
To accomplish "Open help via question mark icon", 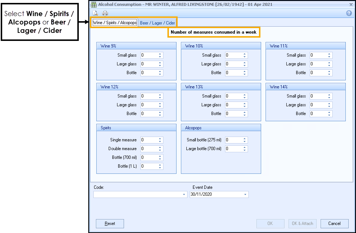I will click(349, 13).
